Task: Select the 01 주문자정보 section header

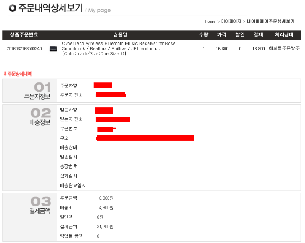Action: (x=37, y=91)
